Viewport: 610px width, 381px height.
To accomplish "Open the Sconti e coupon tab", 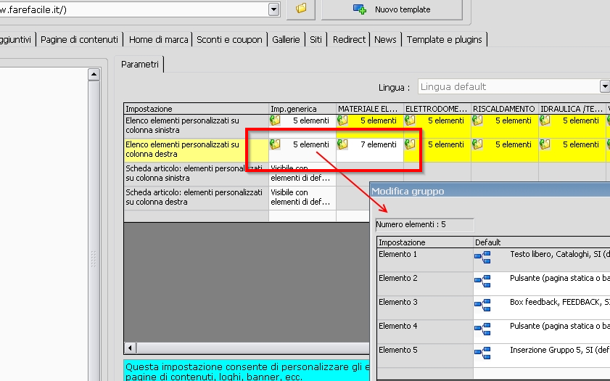I will point(229,40).
